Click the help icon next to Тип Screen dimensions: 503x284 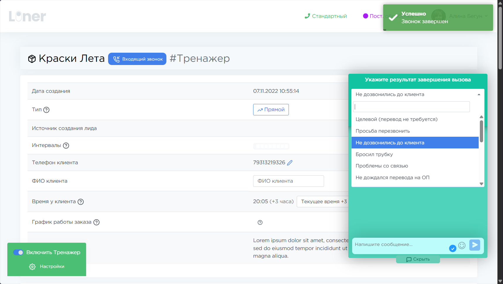click(46, 110)
